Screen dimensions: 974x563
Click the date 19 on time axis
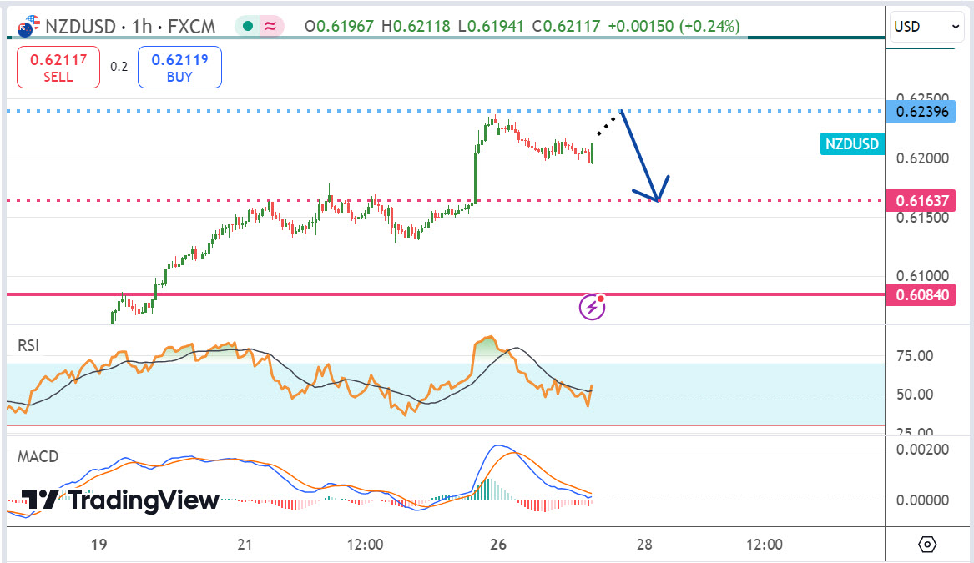[98, 545]
